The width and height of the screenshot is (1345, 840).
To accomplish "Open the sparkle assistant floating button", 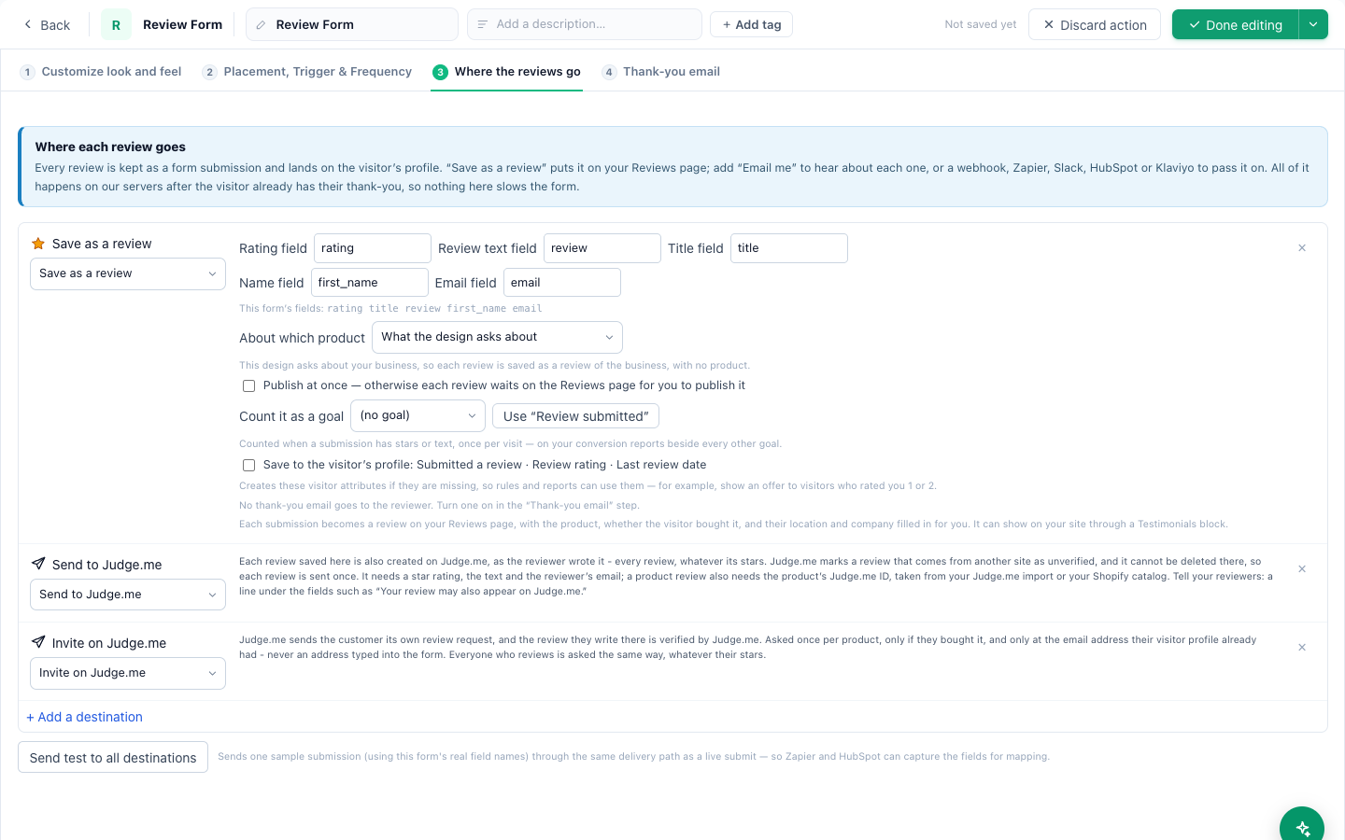I will click(1302, 828).
